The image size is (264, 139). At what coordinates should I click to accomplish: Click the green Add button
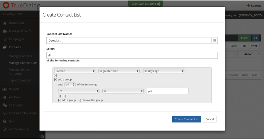244,38
